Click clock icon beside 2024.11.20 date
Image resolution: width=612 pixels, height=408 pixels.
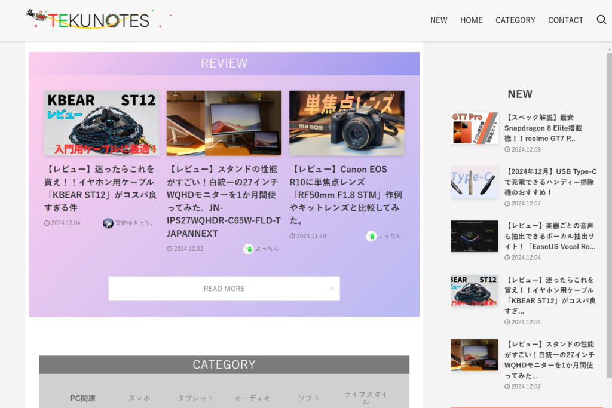click(292, 236)
